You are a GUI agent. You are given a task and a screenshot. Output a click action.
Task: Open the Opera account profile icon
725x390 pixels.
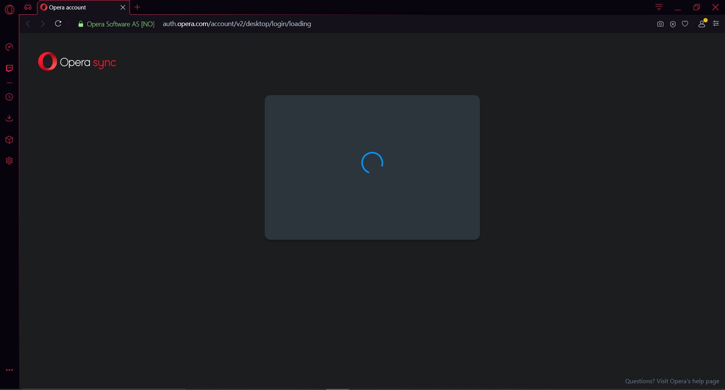702,23
